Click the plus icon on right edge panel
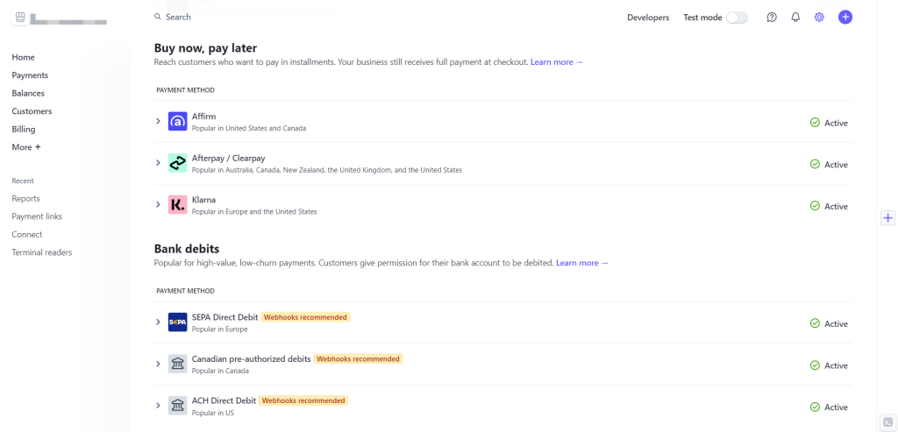Screen dimensions: 898x432 coord(887,218)
